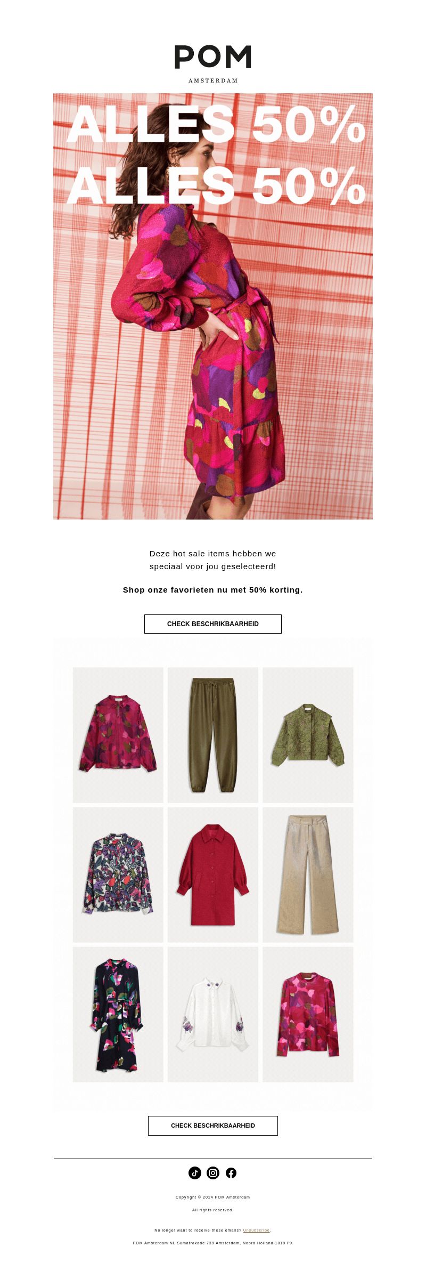426x1263 pixels.
Task: Open the ALLES 50% hero banner image
Action: (x=213, y=306)
